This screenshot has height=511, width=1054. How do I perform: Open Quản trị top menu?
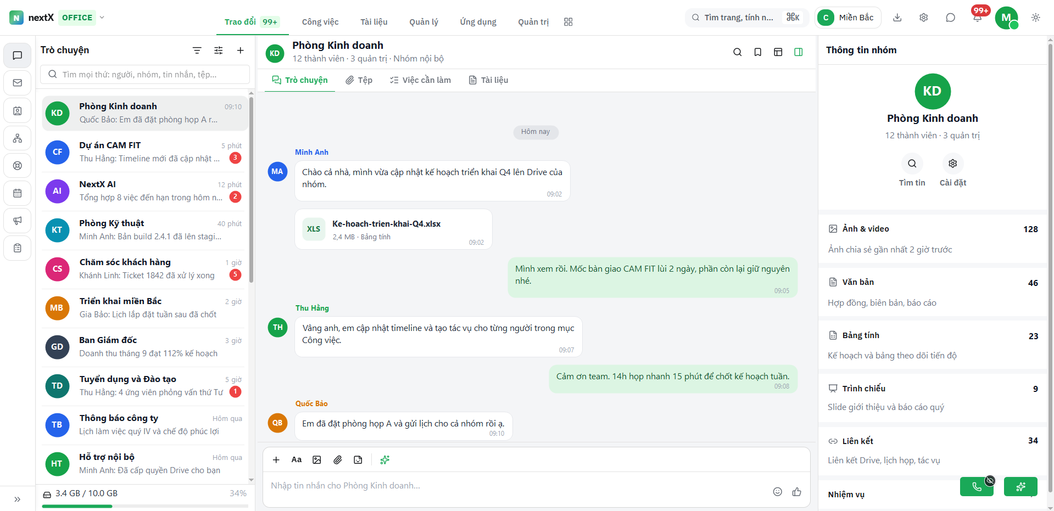[533, 22]
